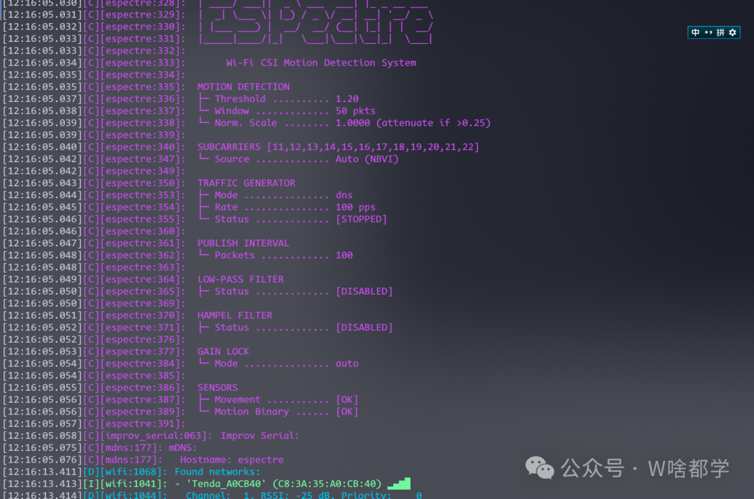Image resolution: width=754 pixels, height=499 pixels.
Task: Click the WeChat logo in the watermark
Action: point(539,468)
